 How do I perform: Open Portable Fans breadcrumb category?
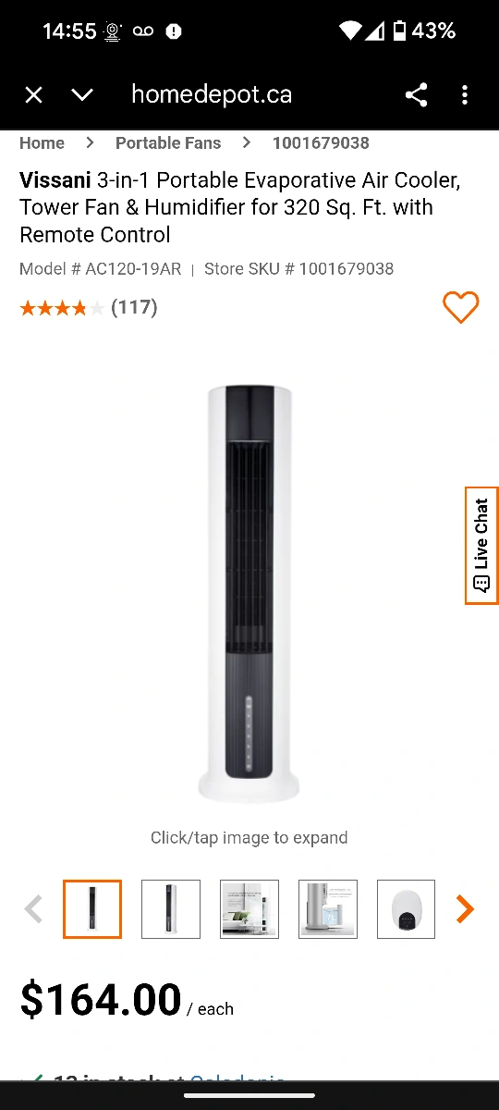(168, 142)
